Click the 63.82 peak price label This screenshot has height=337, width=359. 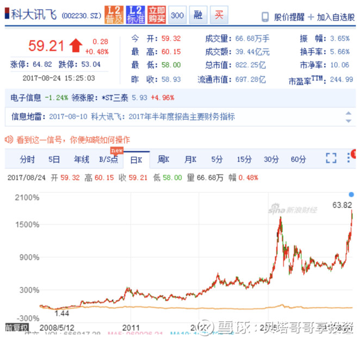342,205
